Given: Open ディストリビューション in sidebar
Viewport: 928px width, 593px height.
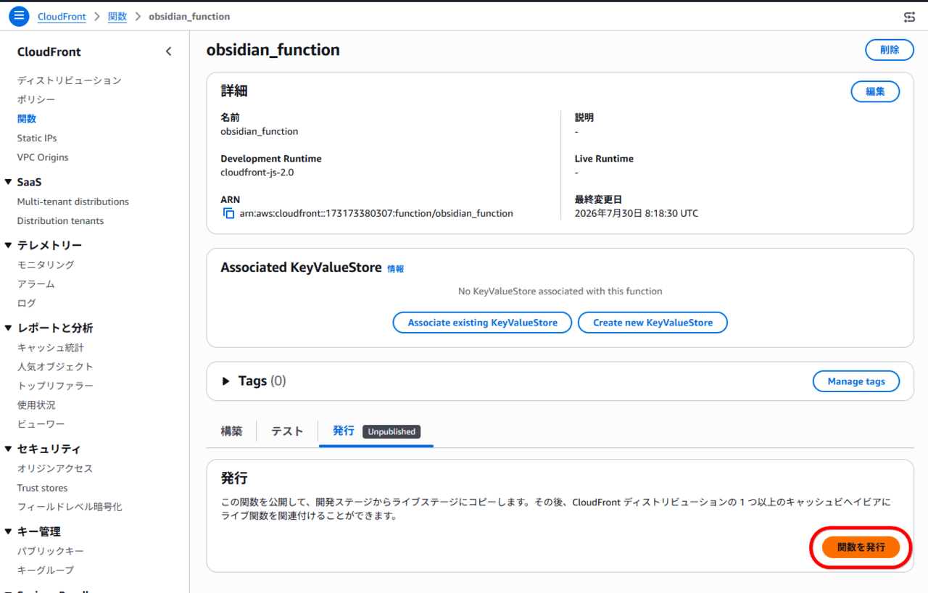Looking at the screenshot, I should pos(70,80).
